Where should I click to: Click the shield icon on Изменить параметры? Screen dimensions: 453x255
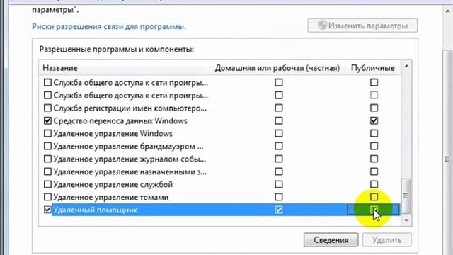click(x=322, y=25)
